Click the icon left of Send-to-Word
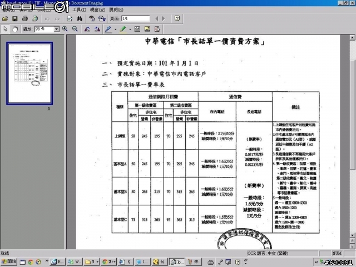Viewport: 356px width, 267px height. click(x=92, y=18)
